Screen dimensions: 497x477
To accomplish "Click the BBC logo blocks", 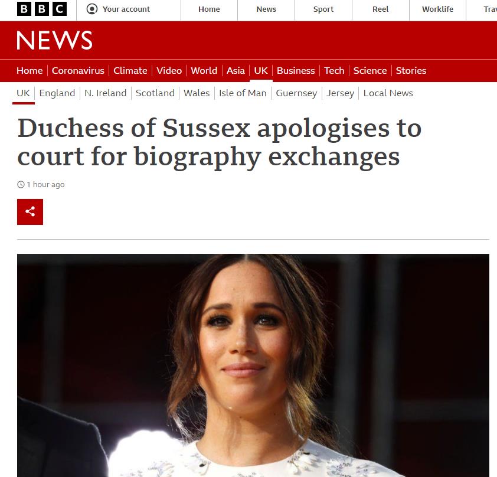I will (42, 9).
